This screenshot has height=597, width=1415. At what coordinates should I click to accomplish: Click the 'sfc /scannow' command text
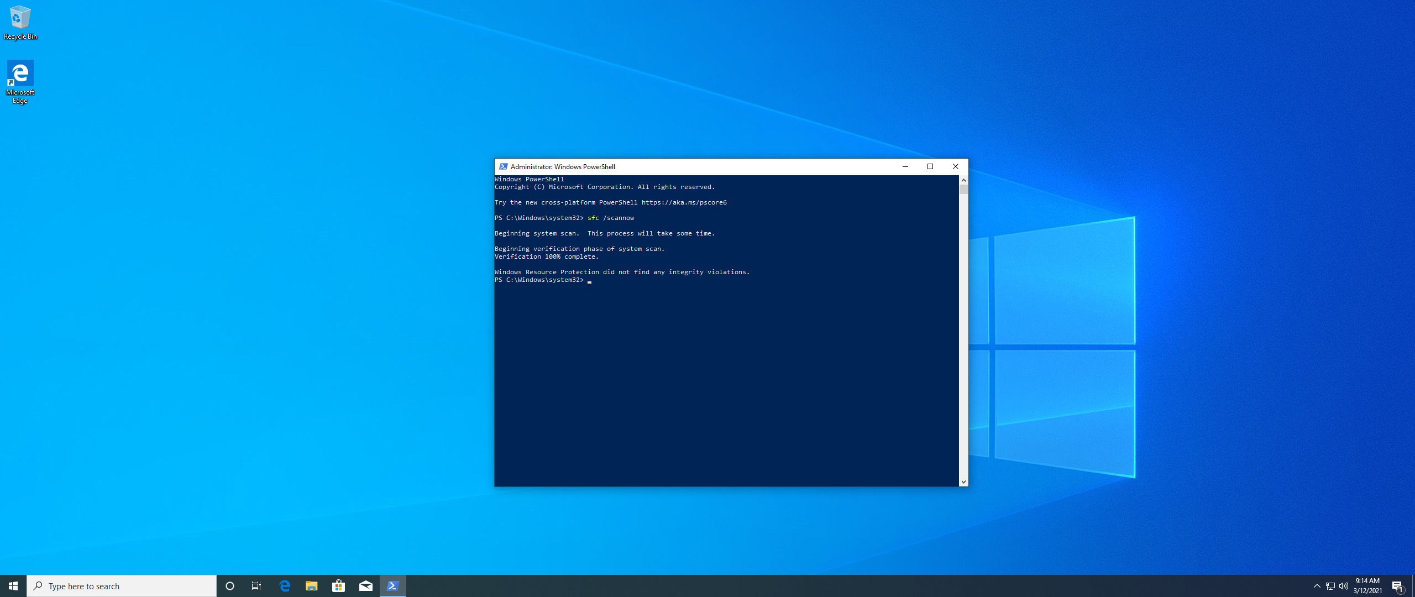(x=611, y=218)
